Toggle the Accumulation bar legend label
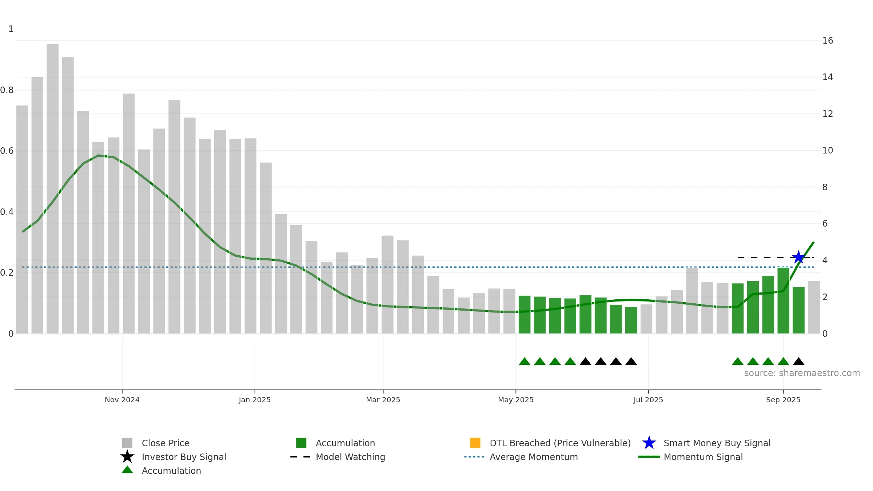 pyautogui.click(x=345, y=443)
